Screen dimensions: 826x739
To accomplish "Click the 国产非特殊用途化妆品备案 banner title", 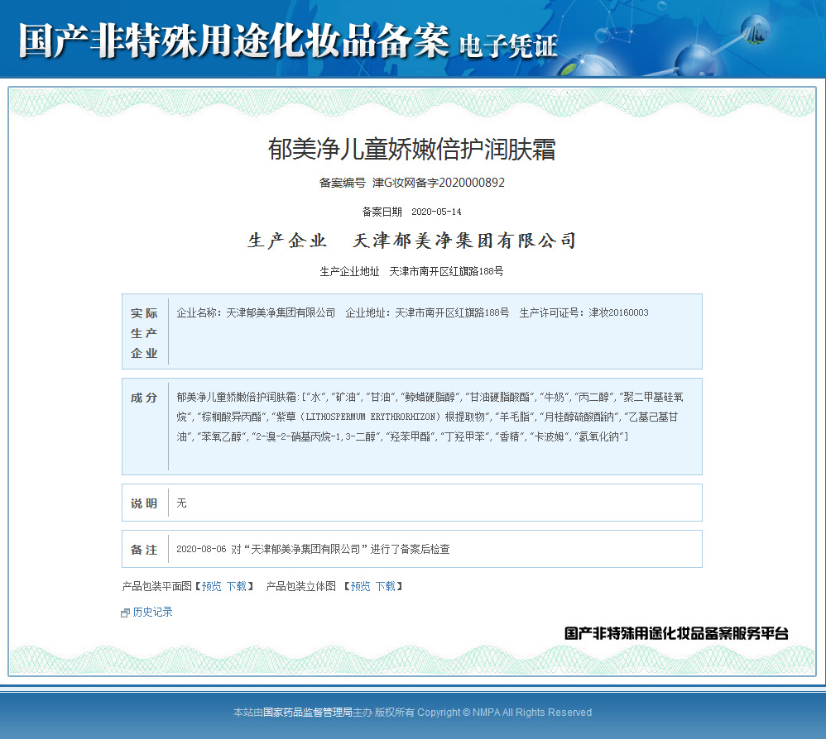I will click(x=233, y=41).
